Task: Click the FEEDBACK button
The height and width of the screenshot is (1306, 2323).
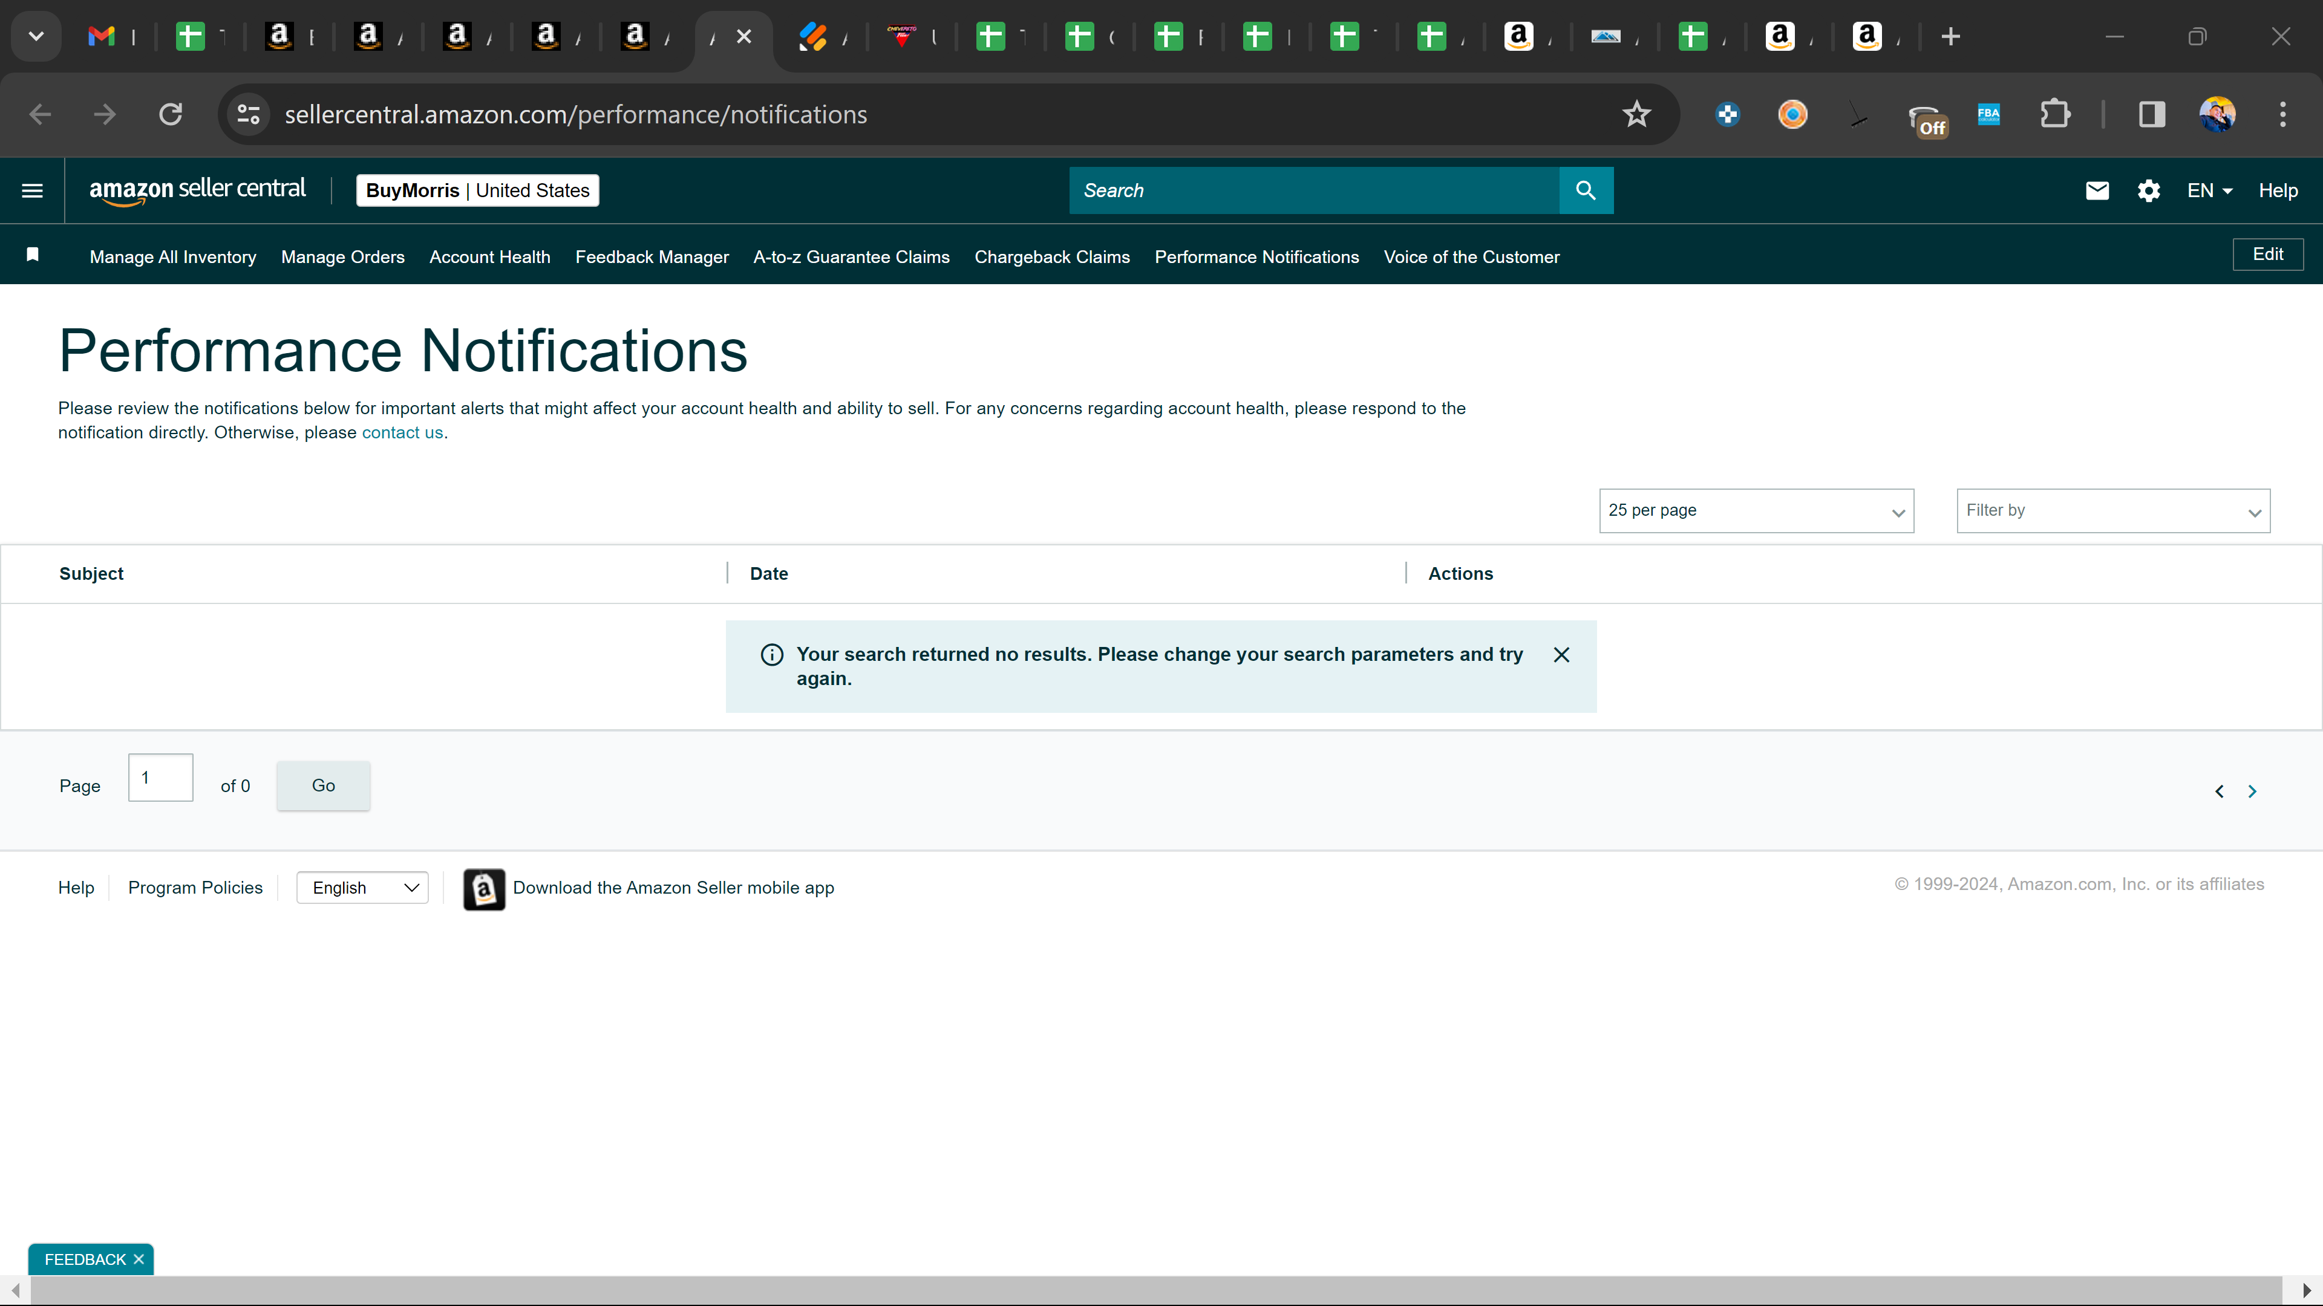Action: [86, 1259]
